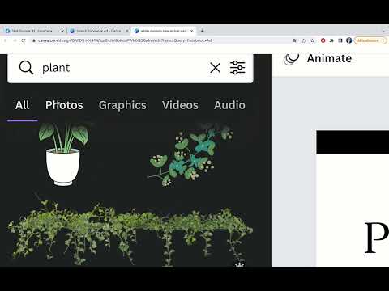Click the crown premium badge on the vines graphic
Image resolution: width=389 pixels, height=291 pixels.
[x=239, y=264]
